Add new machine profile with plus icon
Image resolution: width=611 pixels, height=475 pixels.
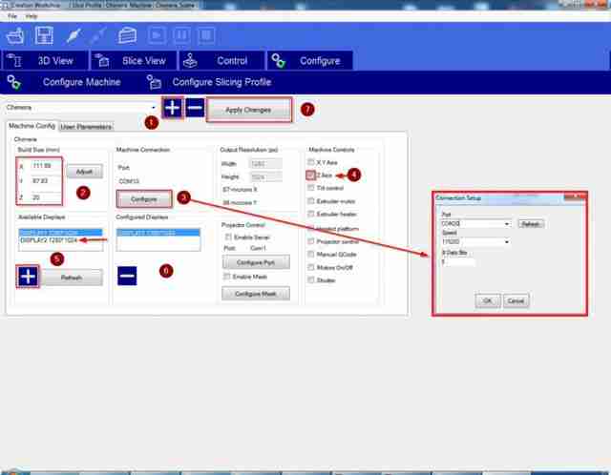[x=172, y=108]
